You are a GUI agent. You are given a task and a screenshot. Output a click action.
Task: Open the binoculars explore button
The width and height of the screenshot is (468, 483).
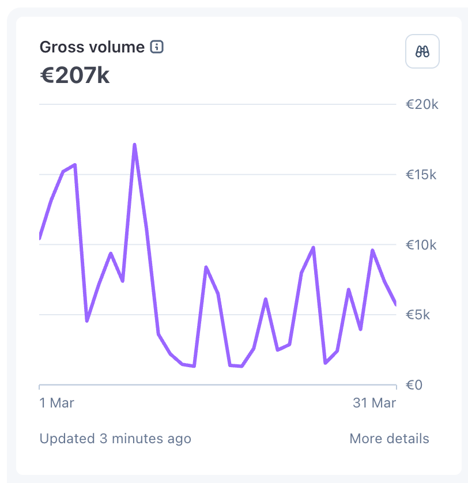click(x=422, y=51)
